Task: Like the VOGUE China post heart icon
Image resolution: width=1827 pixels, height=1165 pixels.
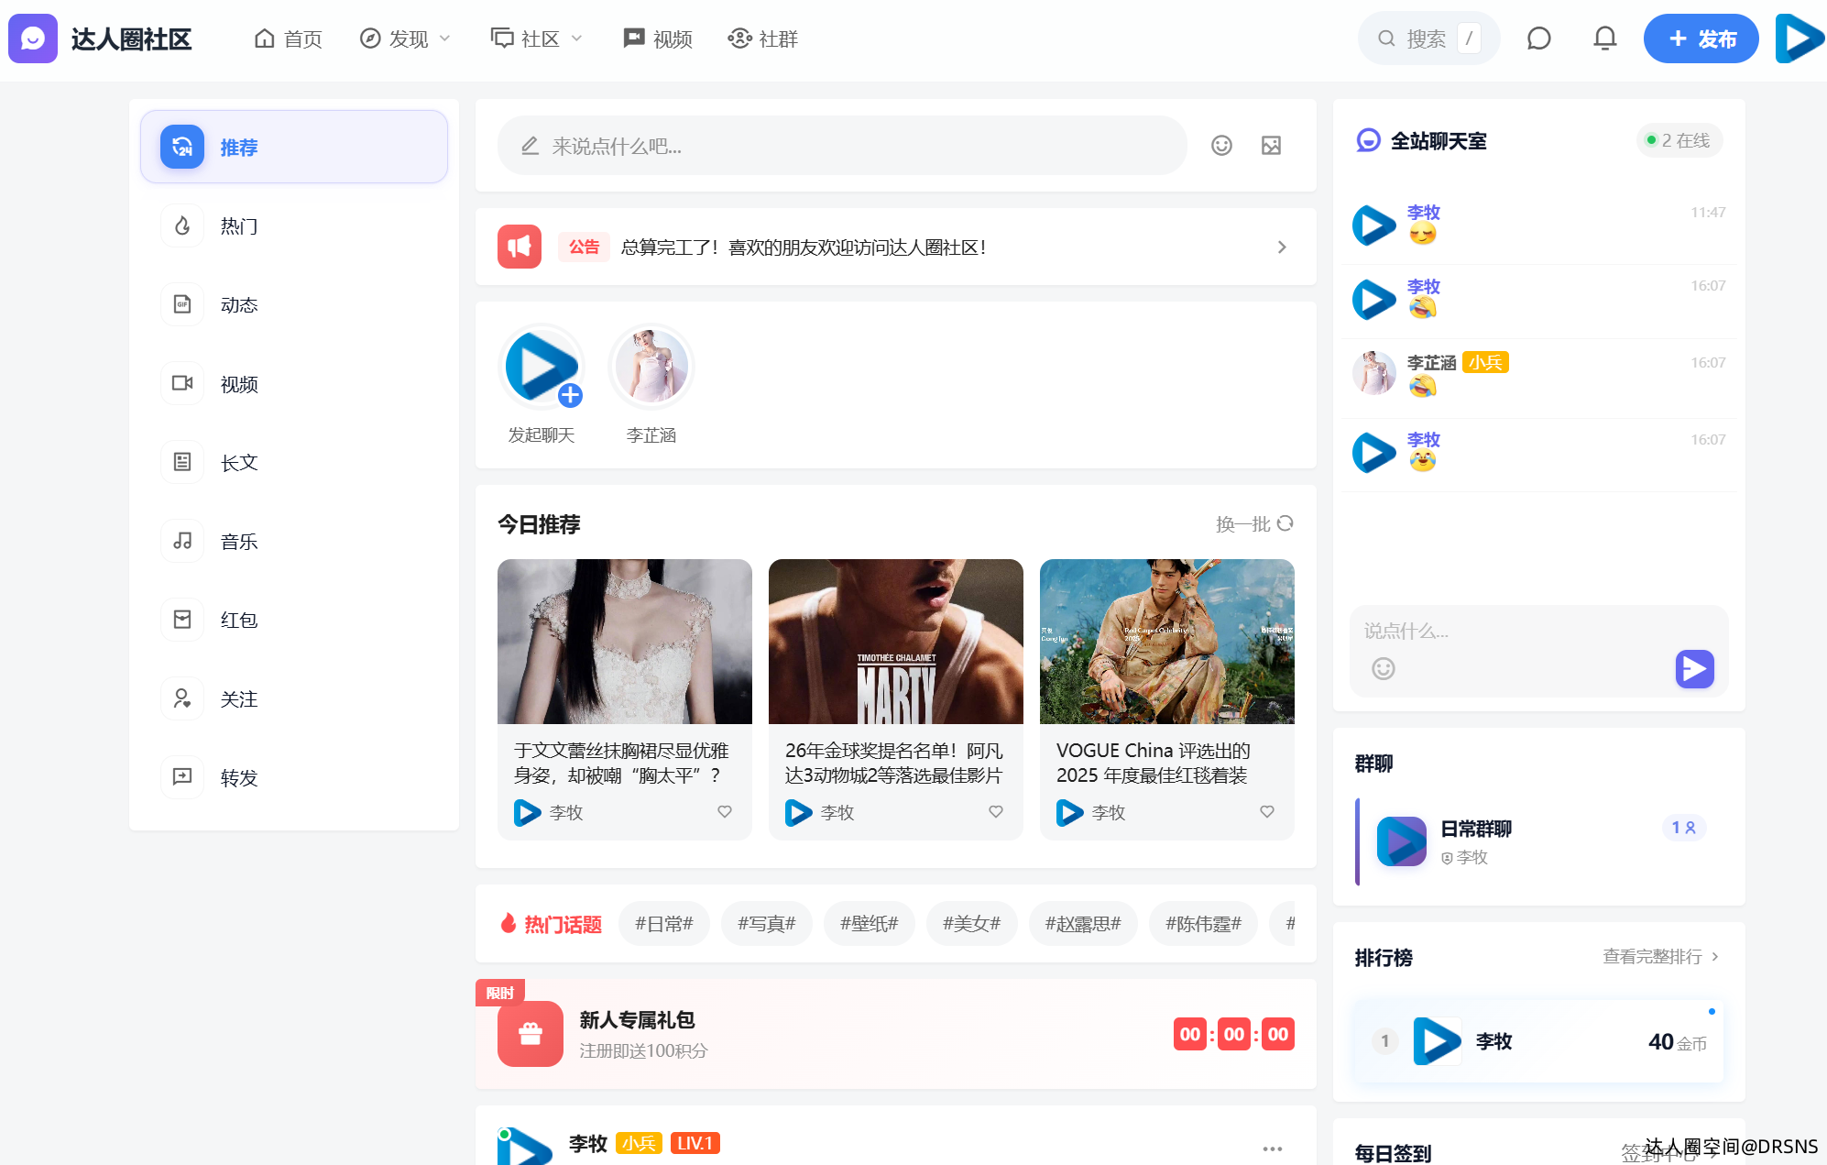Action: point(1267,812)
